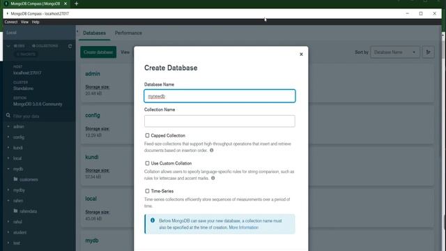Click the info icon in the blue notice
Image resolution: width=446 pixels, height=251 pixels.
[x=153, y=220]
